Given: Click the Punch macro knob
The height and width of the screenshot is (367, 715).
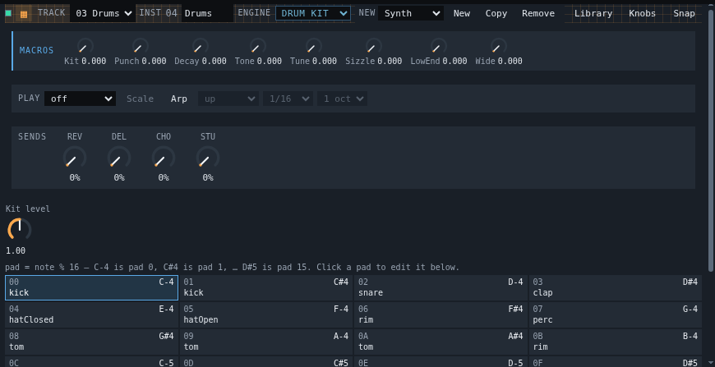Looking at the screenshot, I should click(140, 47).
